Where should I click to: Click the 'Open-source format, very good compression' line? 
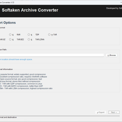pos(21,79)
